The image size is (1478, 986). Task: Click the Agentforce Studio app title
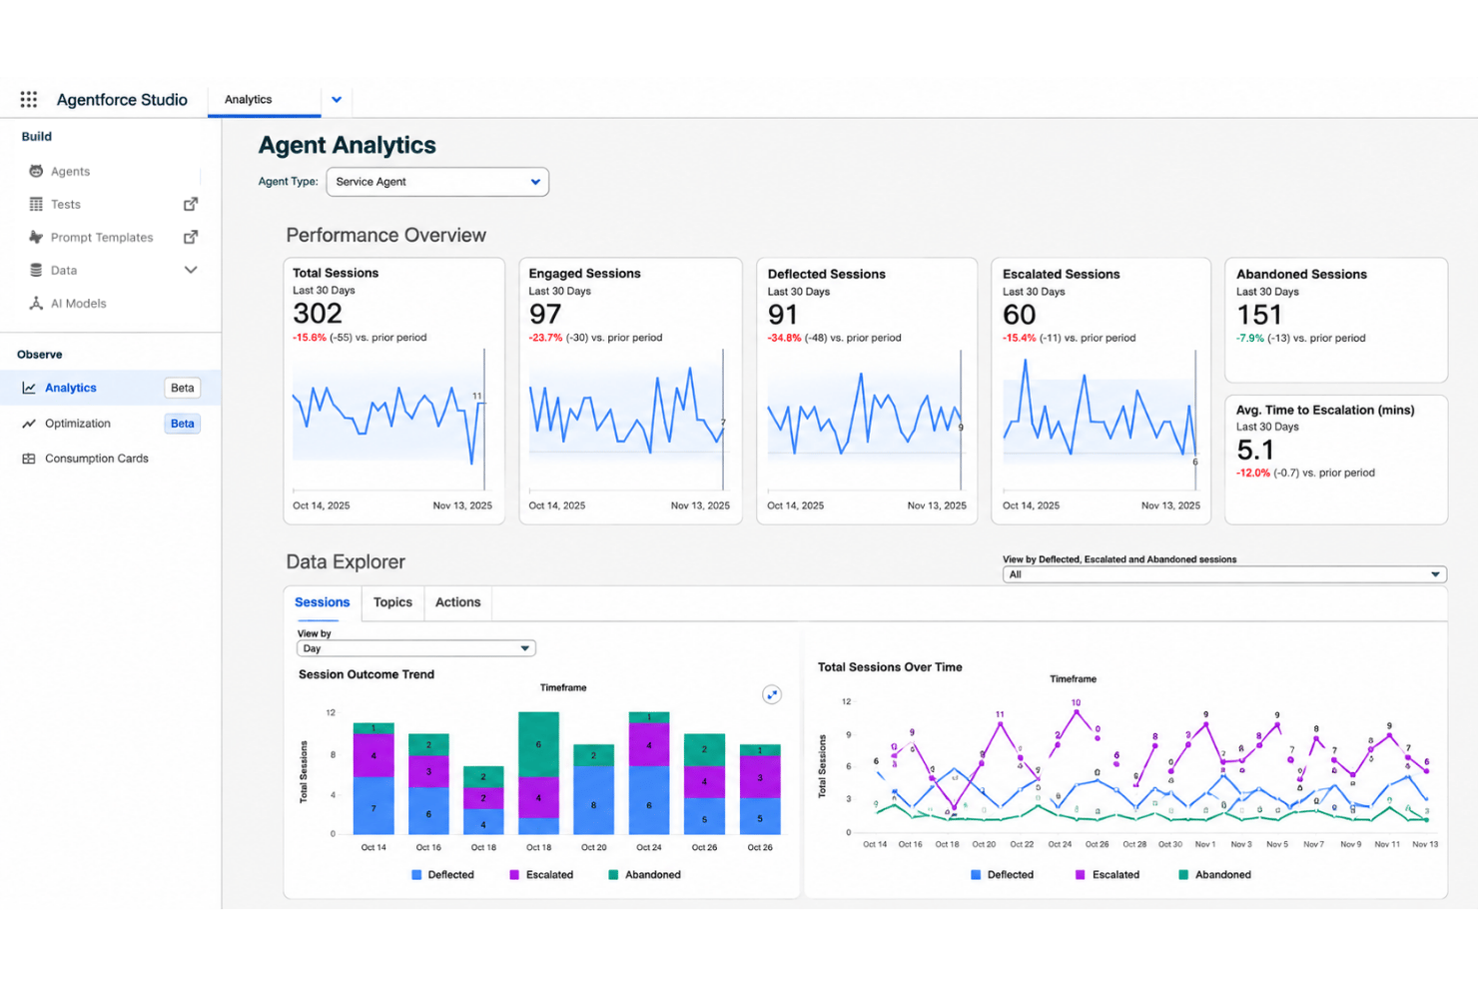coord(122,99)
